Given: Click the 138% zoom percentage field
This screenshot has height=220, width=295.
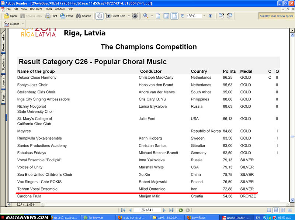Looking at the screenshot, I should point(194,16).
